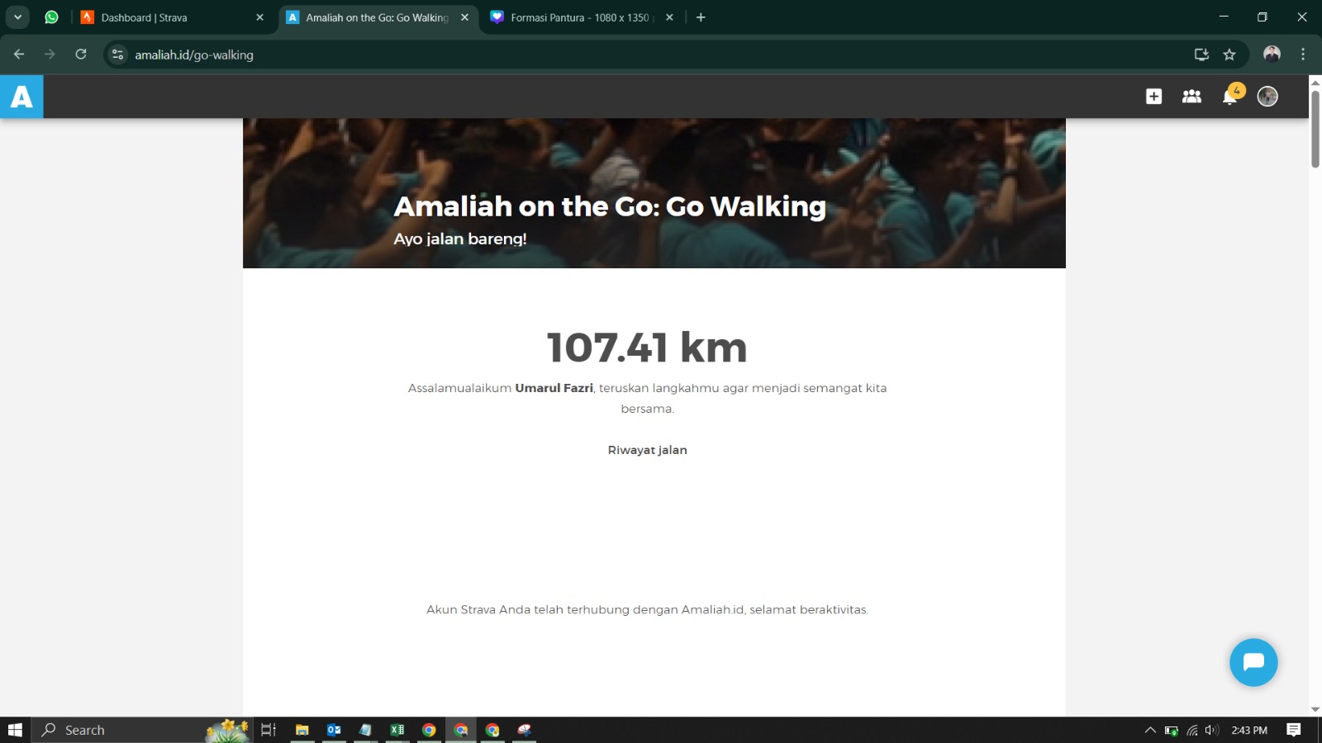Open Chrome three-dot menu

[x=1303, y=54]
